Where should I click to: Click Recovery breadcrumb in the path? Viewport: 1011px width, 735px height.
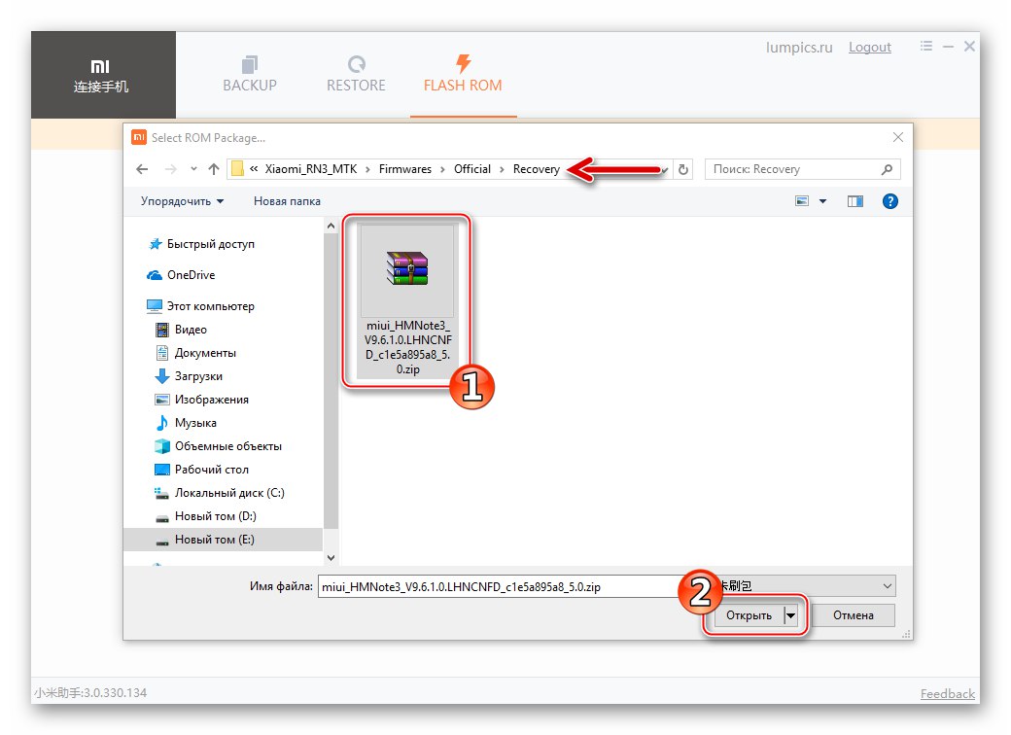(x=537, y=169)
